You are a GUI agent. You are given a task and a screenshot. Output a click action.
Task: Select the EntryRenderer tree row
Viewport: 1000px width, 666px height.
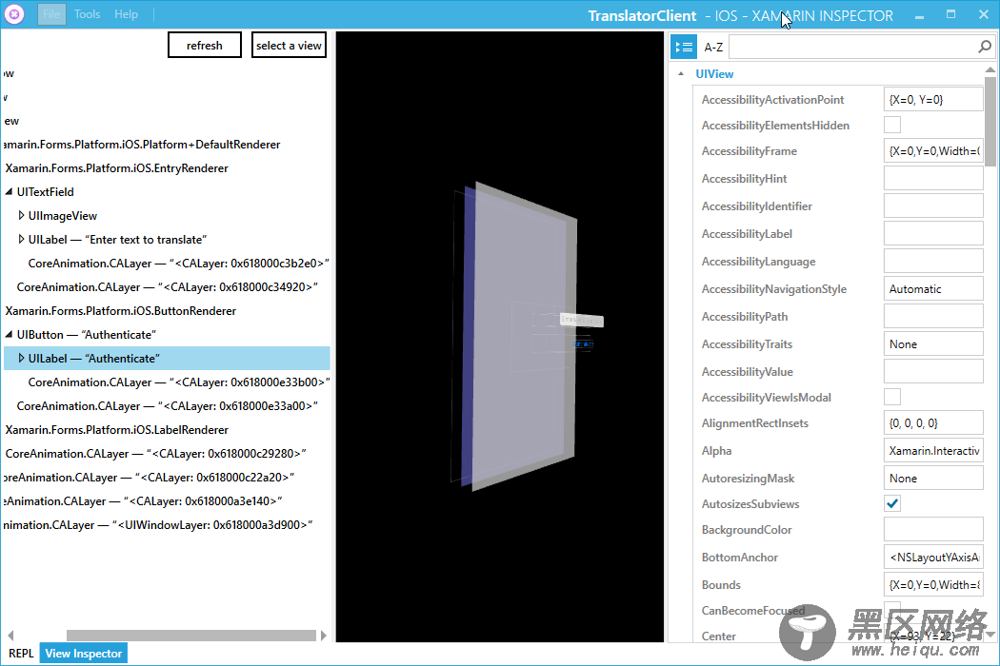pos(117,168)
